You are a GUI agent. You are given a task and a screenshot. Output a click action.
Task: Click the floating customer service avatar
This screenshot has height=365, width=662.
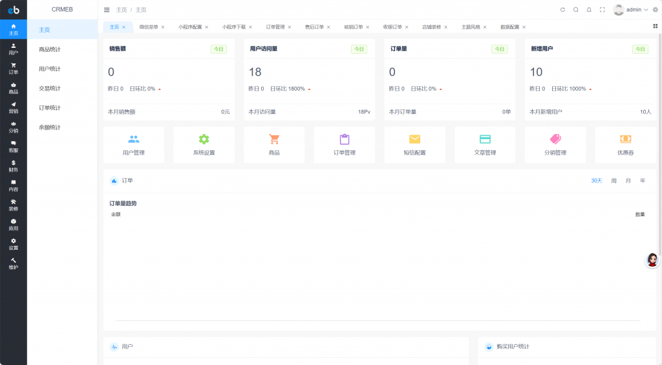[x=652, y=260]
